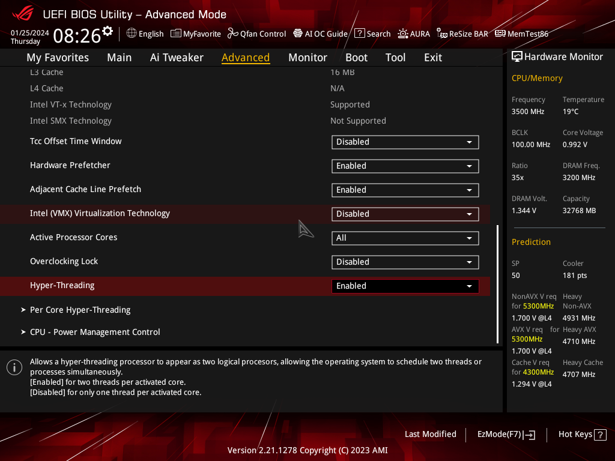This screenshot has width=615, height=461.
Task: Expand Per Core Hyper-Threading submenu
Action: pos(80,310)
